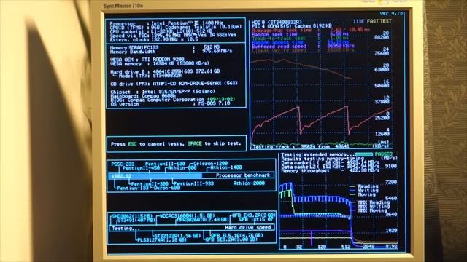The image size is (467, 262).
Task: Select the 'Memory SDRAM PC133' line
Action: click(x=165, y=47)
